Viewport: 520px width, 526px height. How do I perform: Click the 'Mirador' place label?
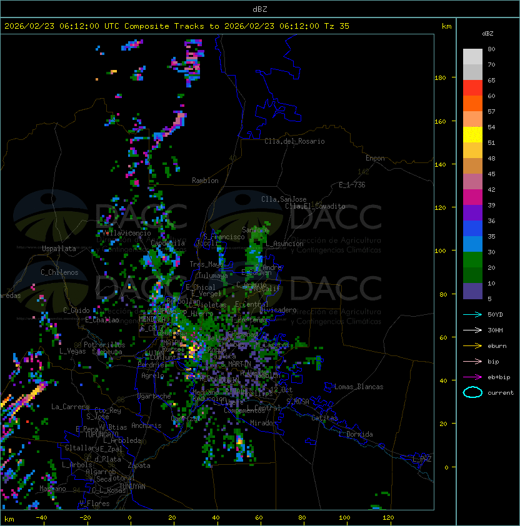click(264, 423)
